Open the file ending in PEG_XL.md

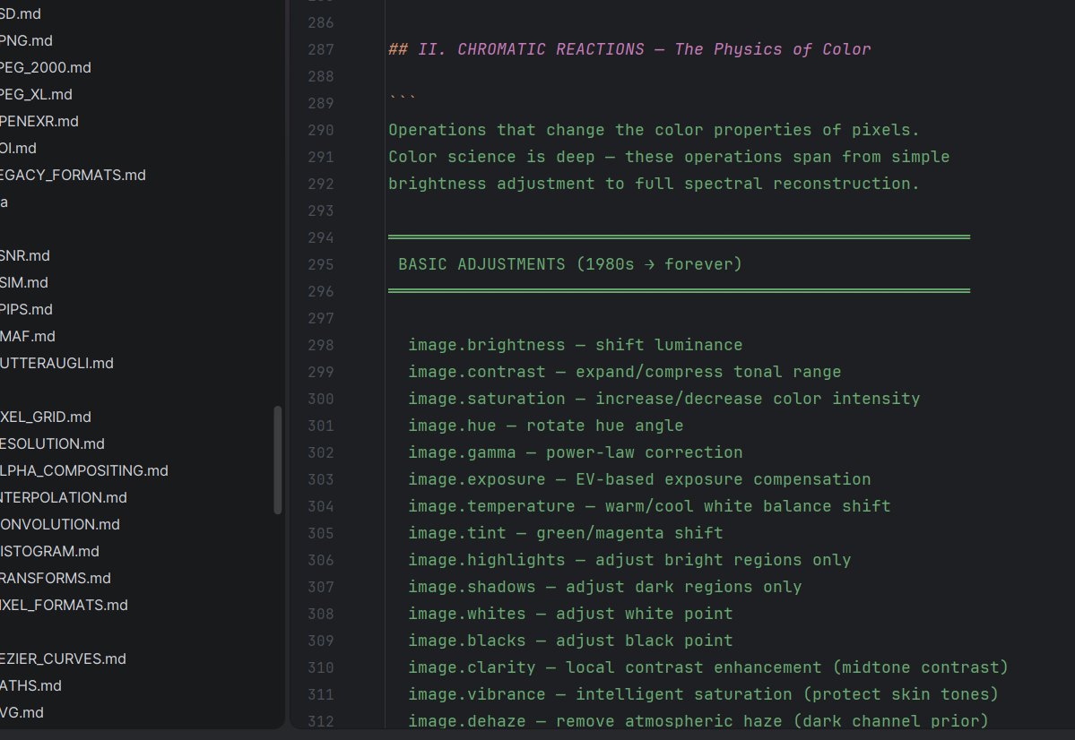click(x=37, y=94)
